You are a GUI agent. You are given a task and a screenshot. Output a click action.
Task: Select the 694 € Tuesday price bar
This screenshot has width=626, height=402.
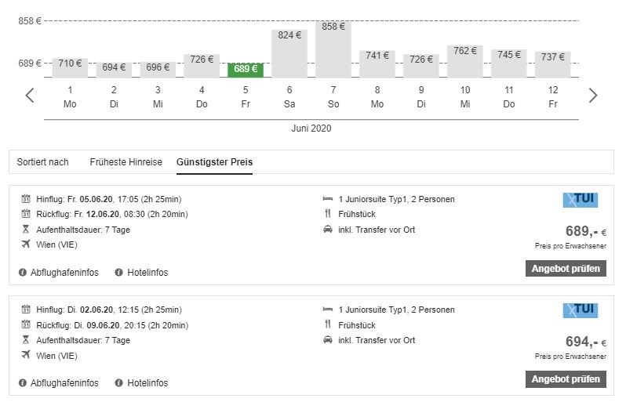(x=114, y=68)
